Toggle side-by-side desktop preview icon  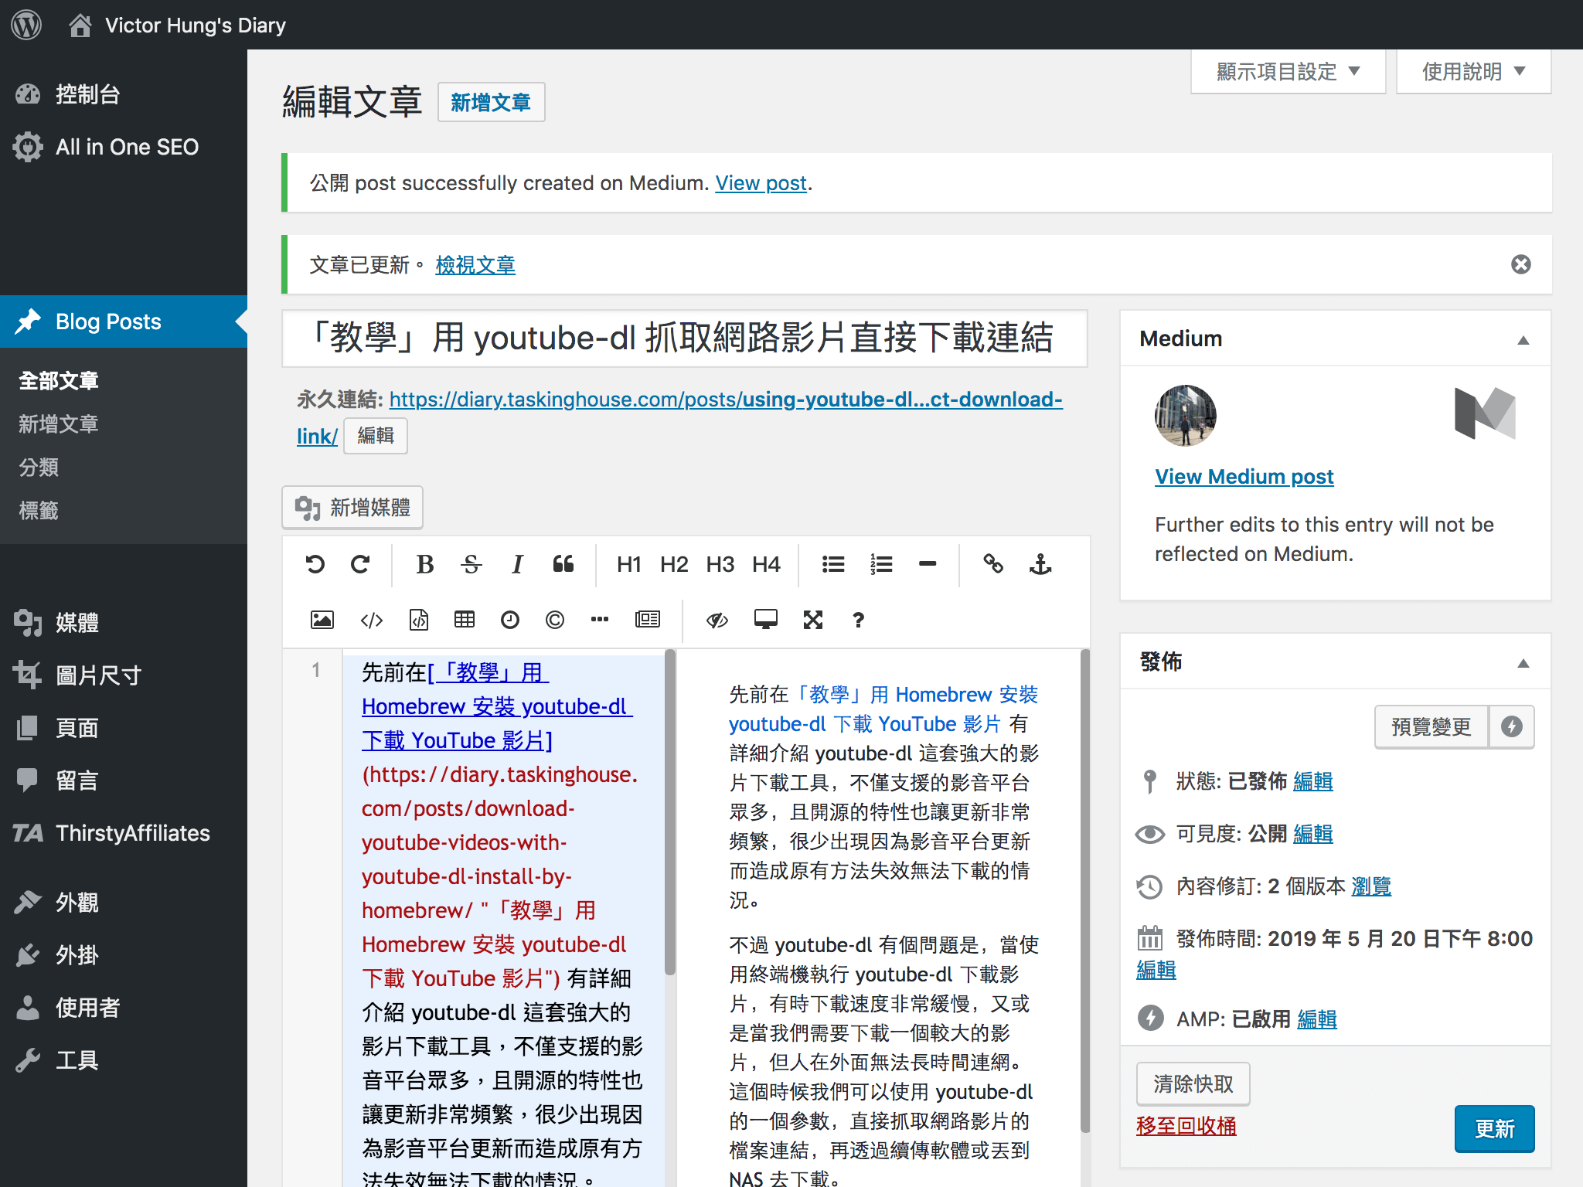pos(765,620)
